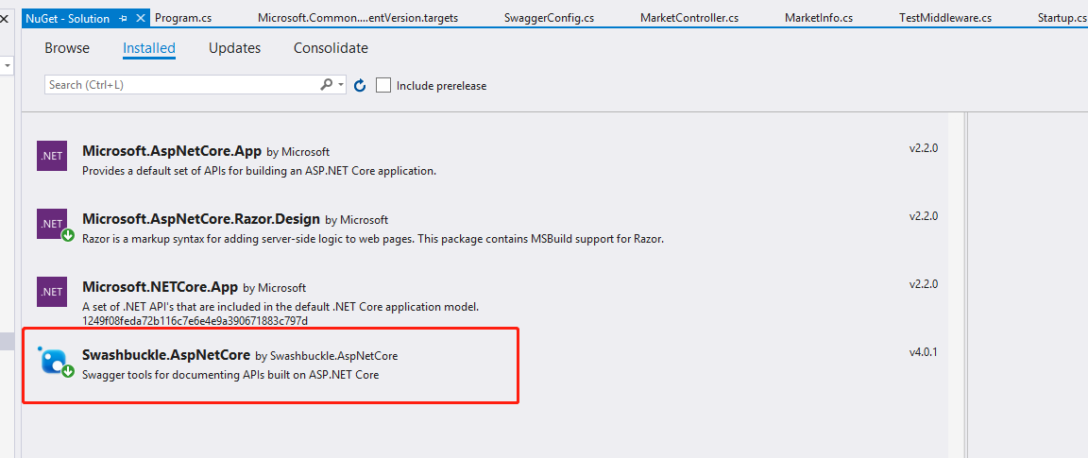Click the Microsoft.NETCore.App .NET icon
The height and width of the screenshot is (458, 1088).
click(52, 292)
